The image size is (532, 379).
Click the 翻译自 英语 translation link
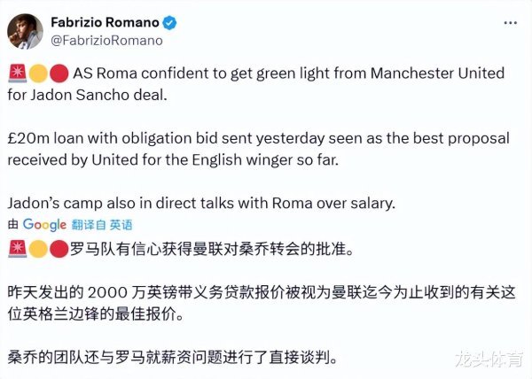tap(102, 225)
